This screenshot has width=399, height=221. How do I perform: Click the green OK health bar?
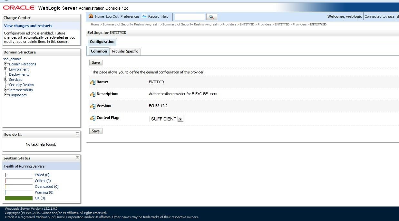pos(19,198)
